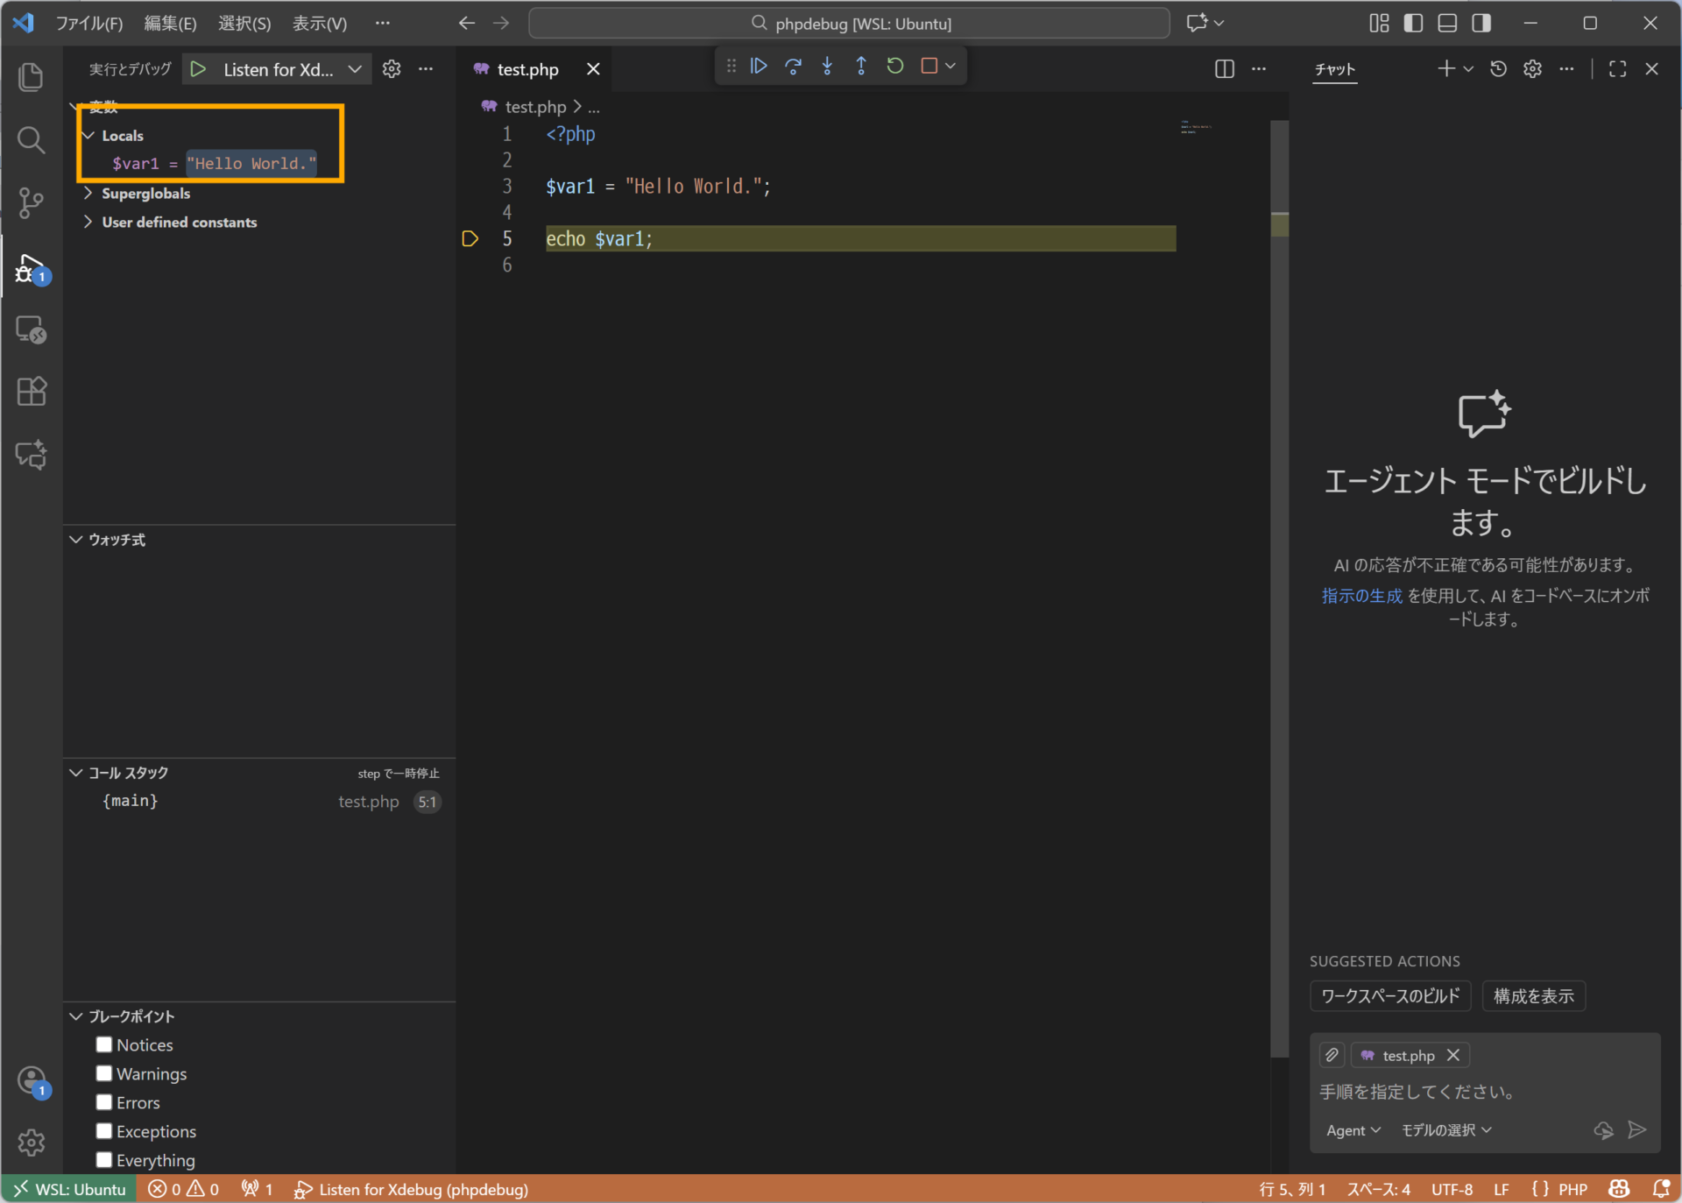Click the ワークスペースのビルド suggested action
Screen dimensions: 1682x1203
coord(1389,996)
